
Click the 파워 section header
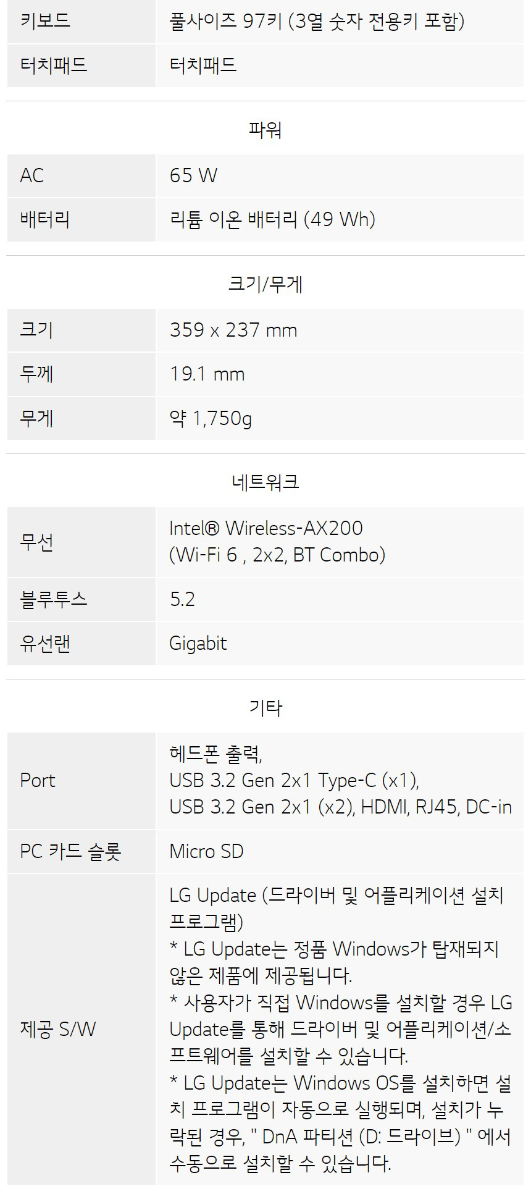coord(265,130)
